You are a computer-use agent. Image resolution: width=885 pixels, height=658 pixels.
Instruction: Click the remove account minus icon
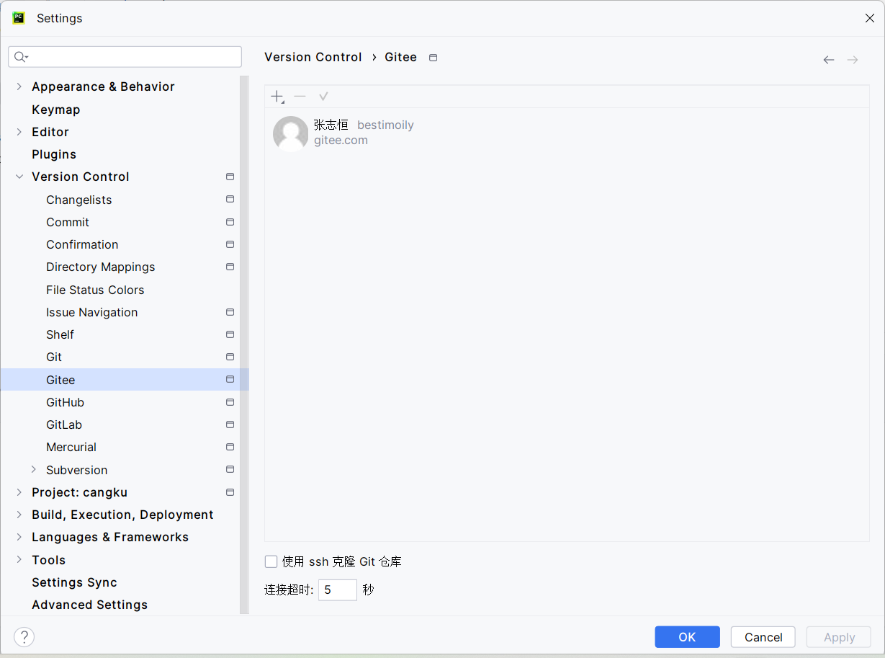pyautogui.click(x=300, y=97)
